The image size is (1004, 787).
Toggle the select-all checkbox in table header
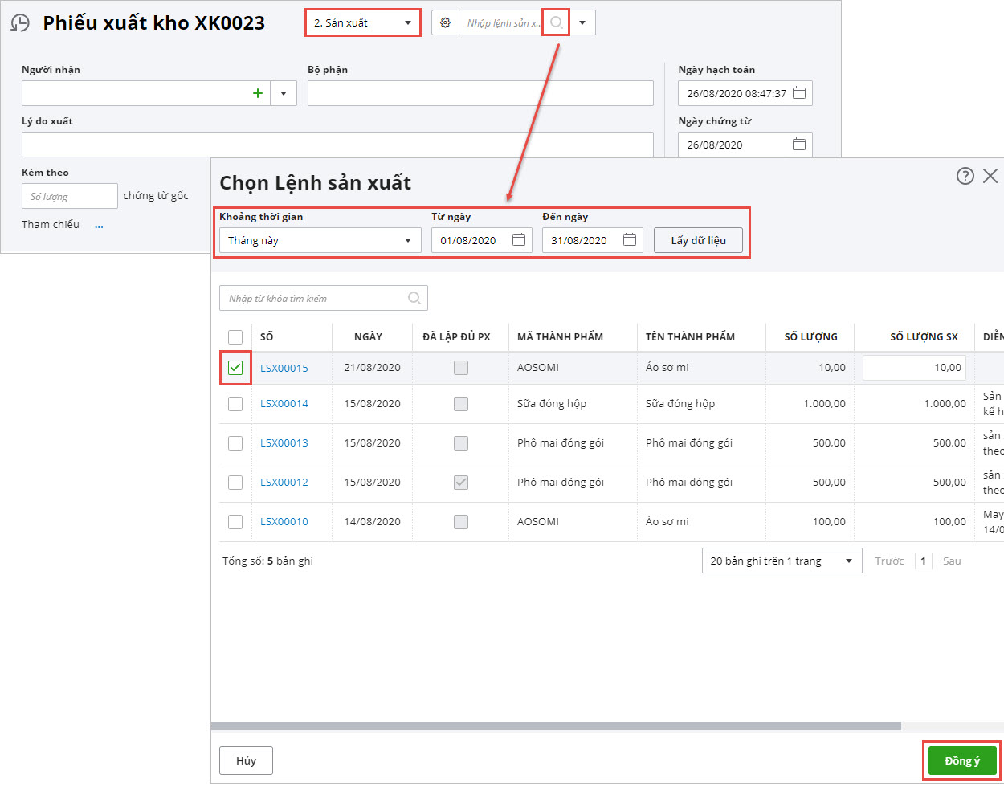(x=235, y=336)
